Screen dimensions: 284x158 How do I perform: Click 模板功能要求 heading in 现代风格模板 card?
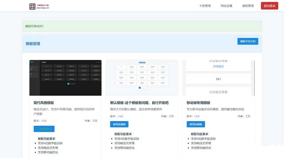click(47, 139)
